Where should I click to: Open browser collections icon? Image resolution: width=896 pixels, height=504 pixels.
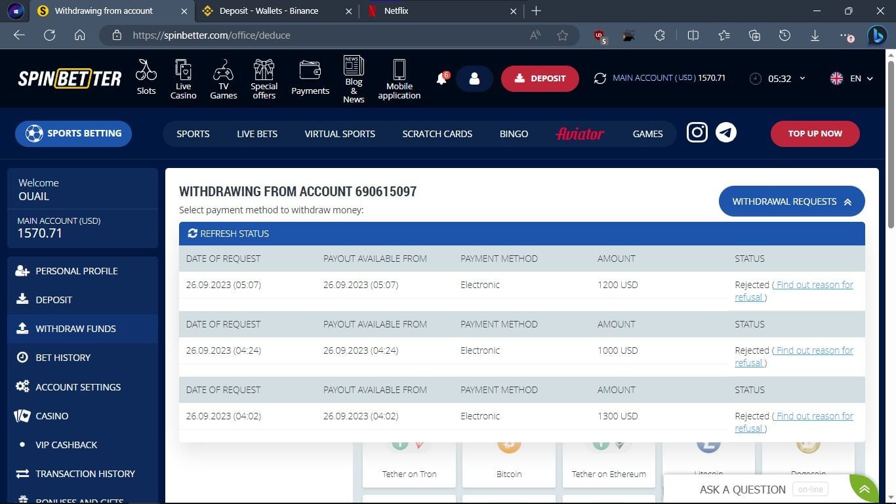pyautogui.click(x=754, y=35)
